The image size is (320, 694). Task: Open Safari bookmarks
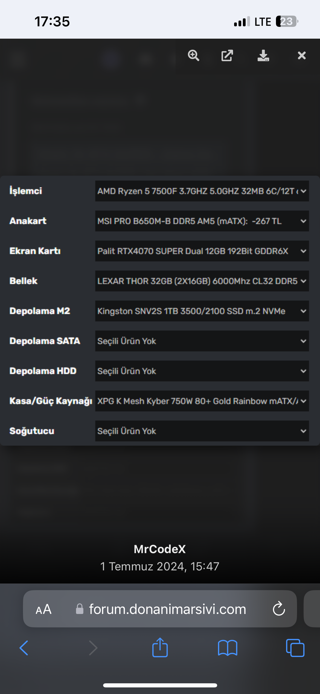pos(227,648)
